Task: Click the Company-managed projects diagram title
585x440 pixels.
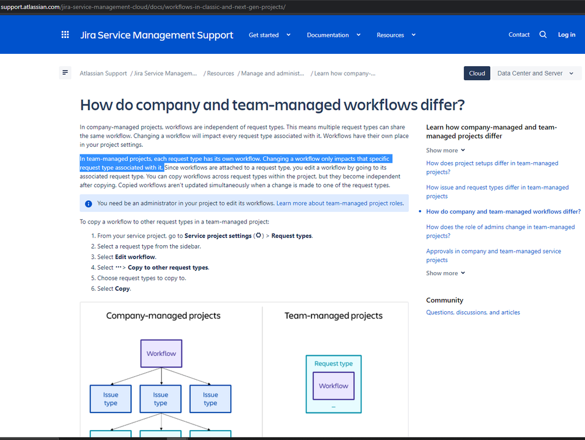Action: tap(163, 316)
